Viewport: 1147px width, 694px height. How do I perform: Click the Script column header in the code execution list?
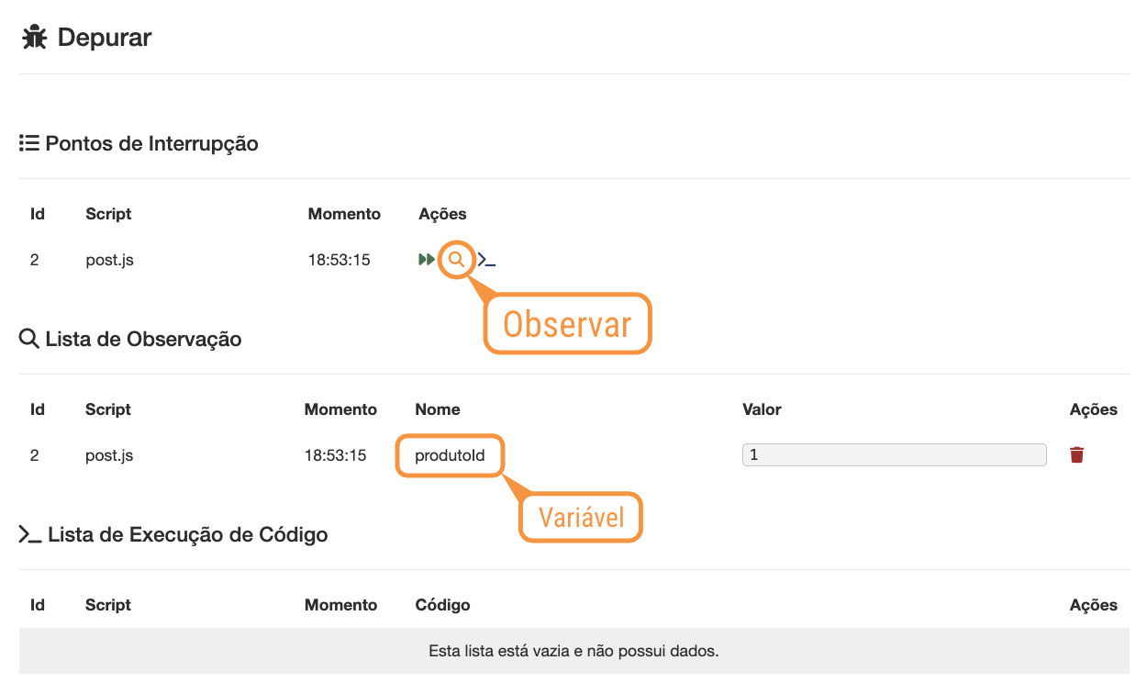click(108, 605)
